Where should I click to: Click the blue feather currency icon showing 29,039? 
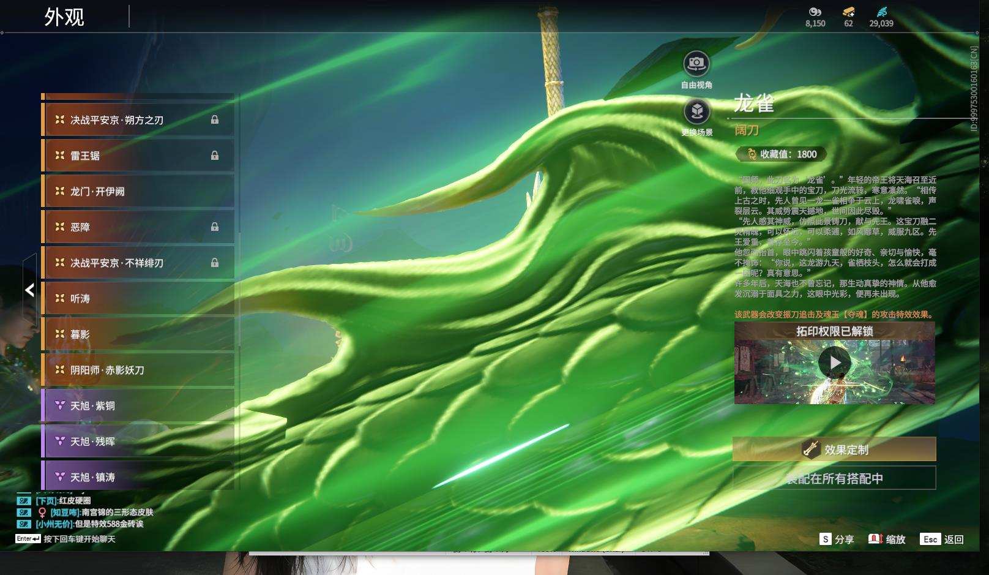coord(881,12)
